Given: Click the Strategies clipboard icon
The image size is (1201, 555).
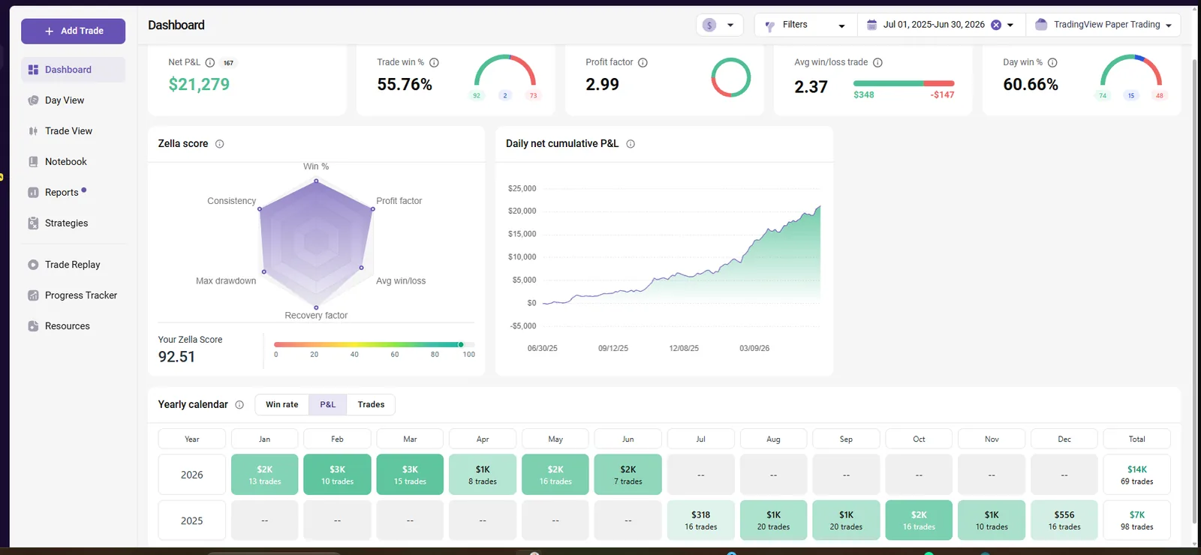Looking at the screenshot, I should pos(33,223).
